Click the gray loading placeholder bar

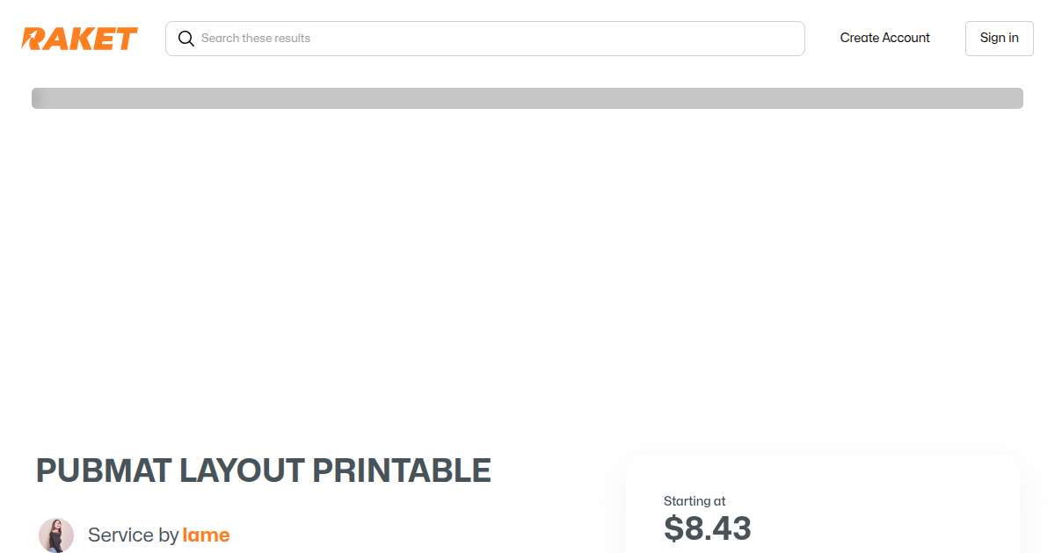pos(527,98)
